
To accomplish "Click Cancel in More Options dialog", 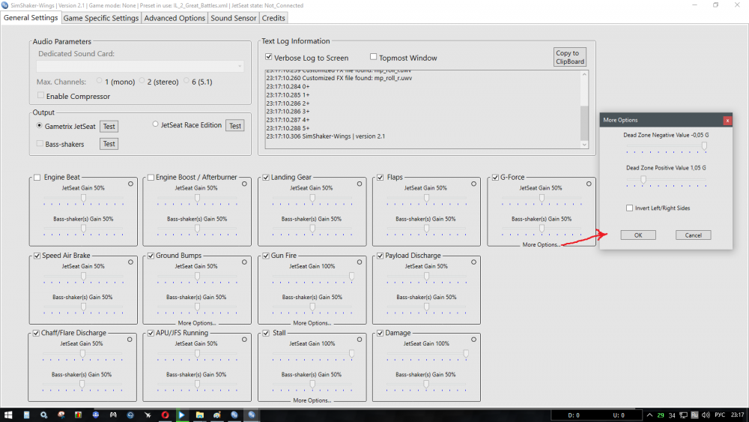I will (693, 235).
